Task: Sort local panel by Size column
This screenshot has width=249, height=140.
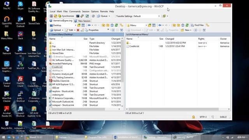Action: pos(86,39)
